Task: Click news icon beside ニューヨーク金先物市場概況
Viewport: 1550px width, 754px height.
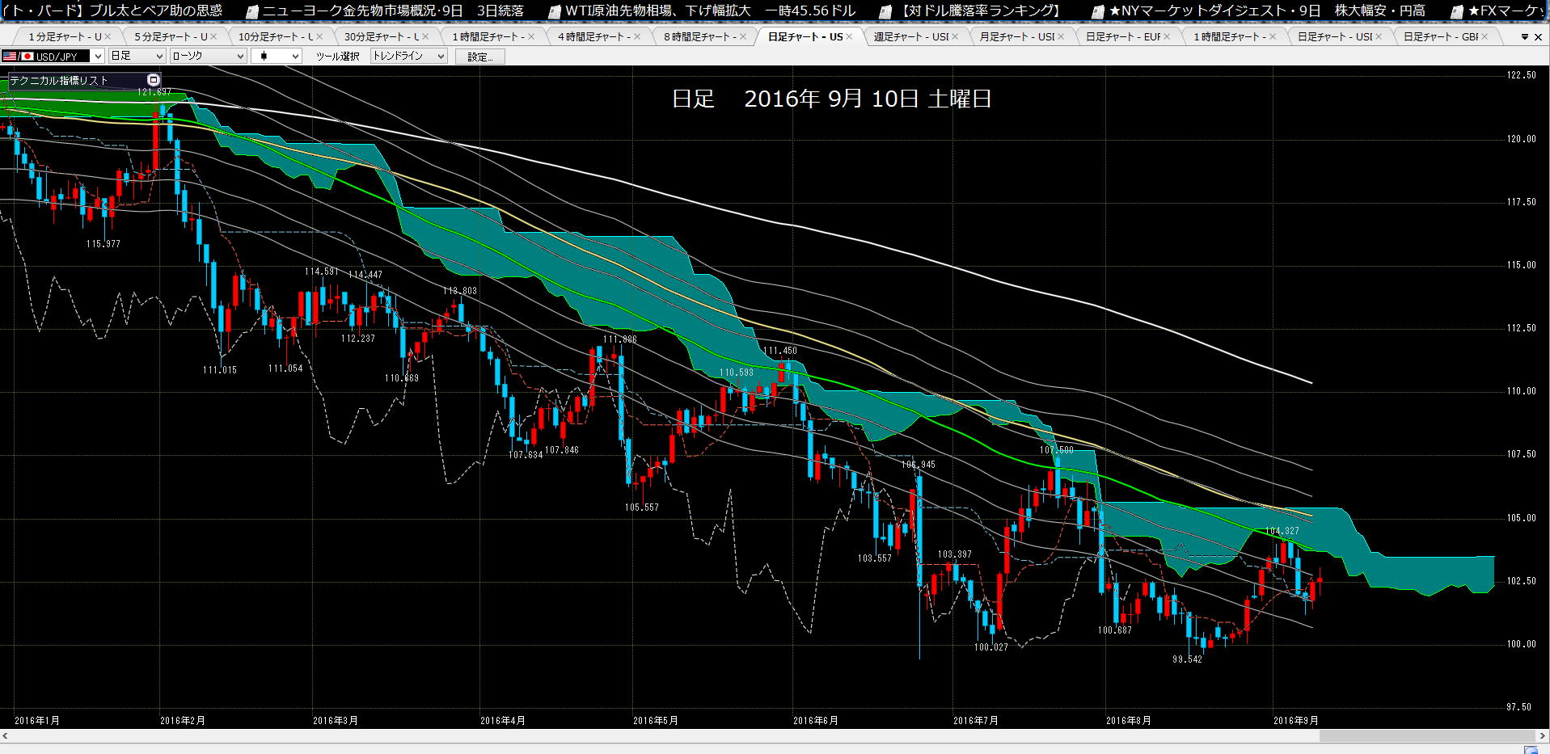Action: [x=252, y=12]
